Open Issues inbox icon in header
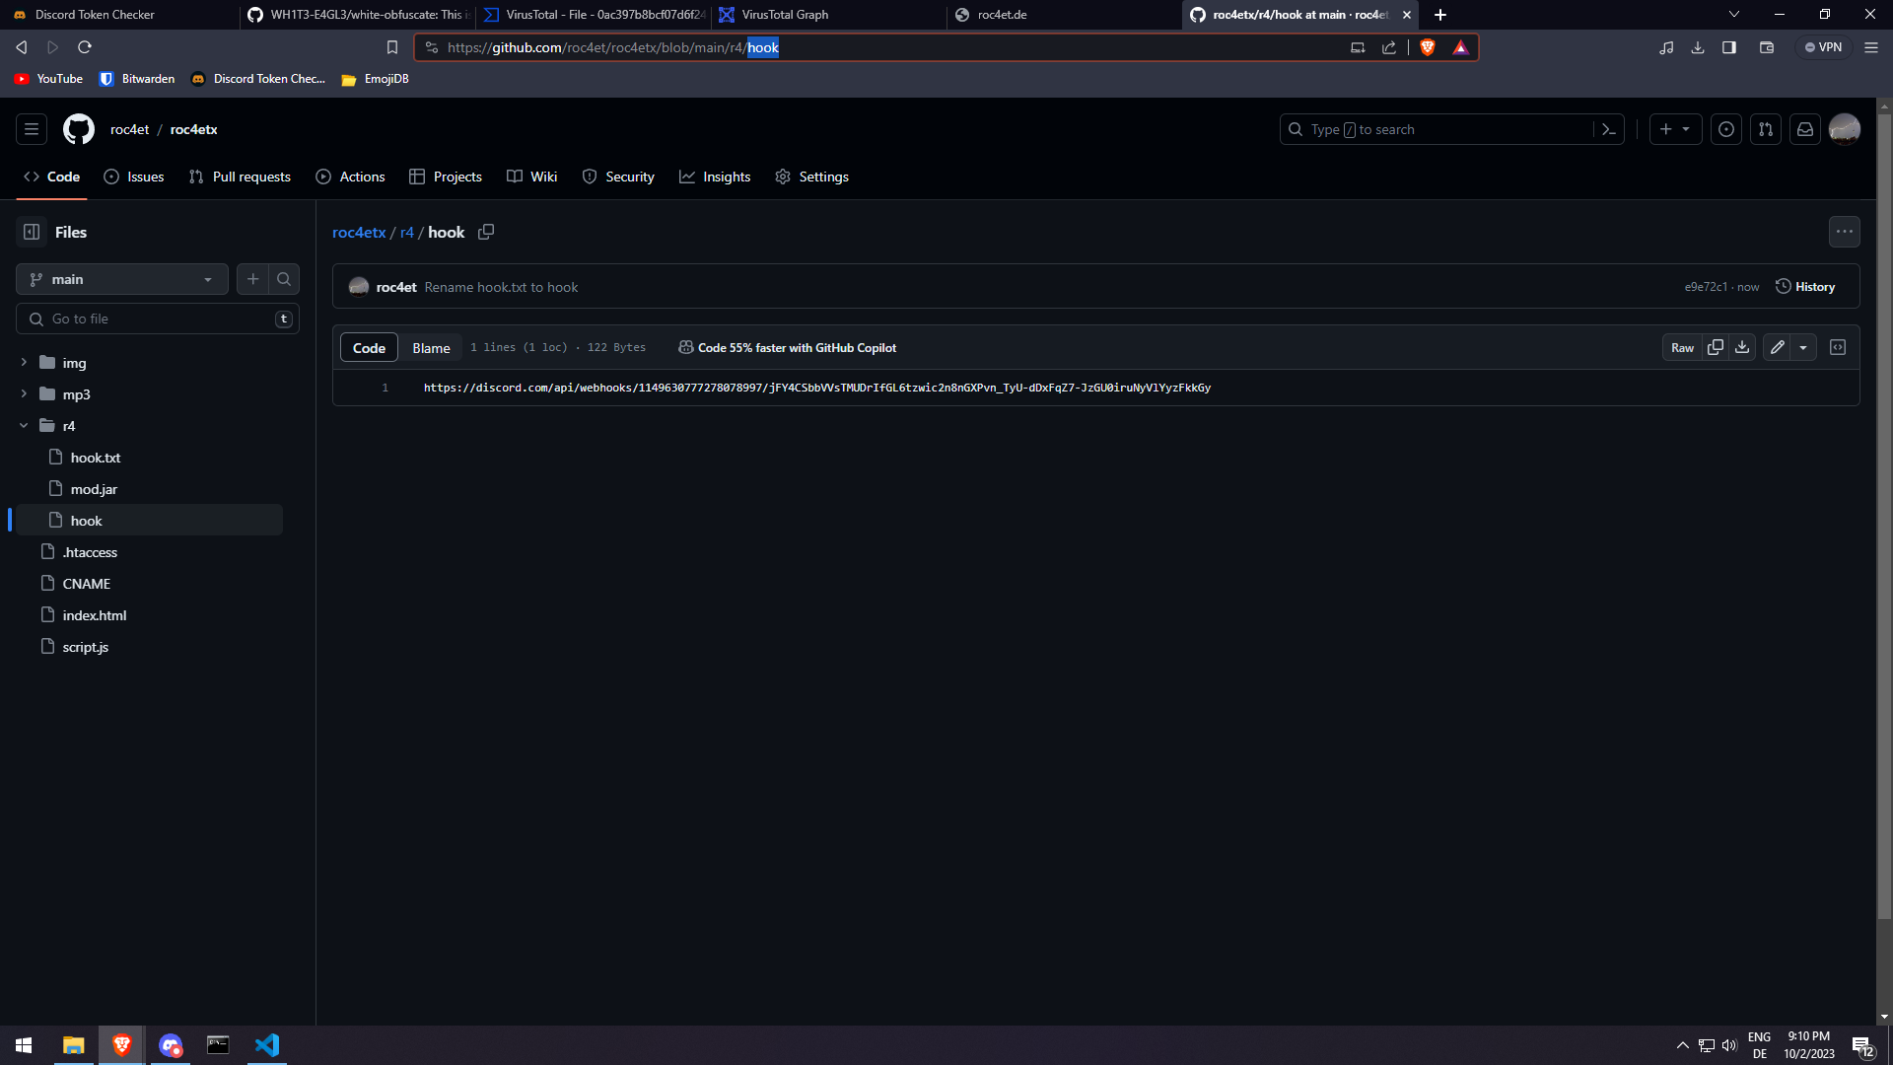This screenshot has width=1893, height=1065. (1726, 129)
